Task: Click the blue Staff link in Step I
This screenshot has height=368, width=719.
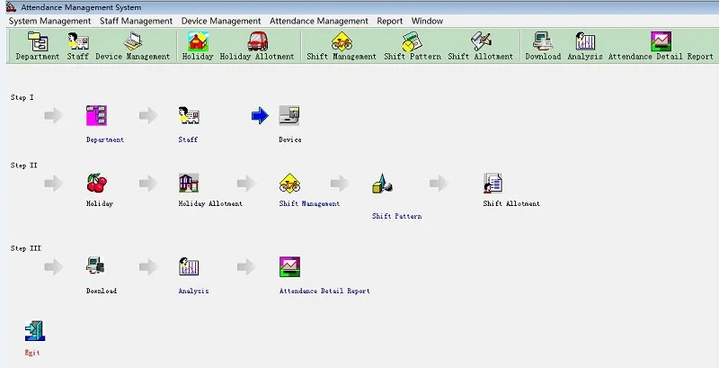Action: click(188, 139)
